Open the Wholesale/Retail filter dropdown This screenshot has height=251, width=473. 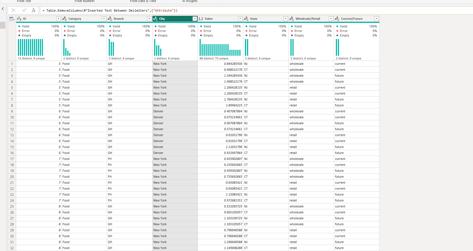(331, 19)
